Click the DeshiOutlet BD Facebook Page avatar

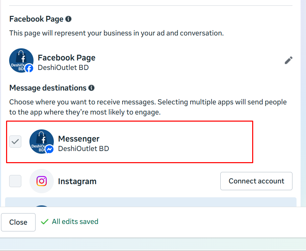point(21,60)
